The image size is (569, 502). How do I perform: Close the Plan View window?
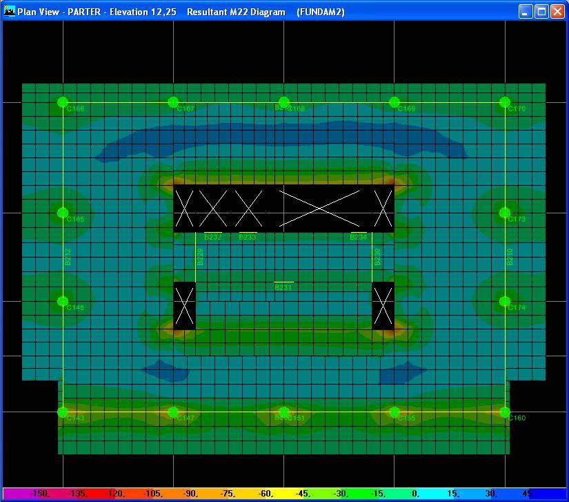(x=557, y=12)
